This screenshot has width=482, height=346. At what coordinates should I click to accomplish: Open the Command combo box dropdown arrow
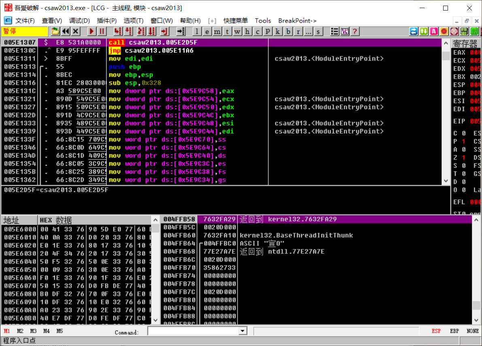242,331
